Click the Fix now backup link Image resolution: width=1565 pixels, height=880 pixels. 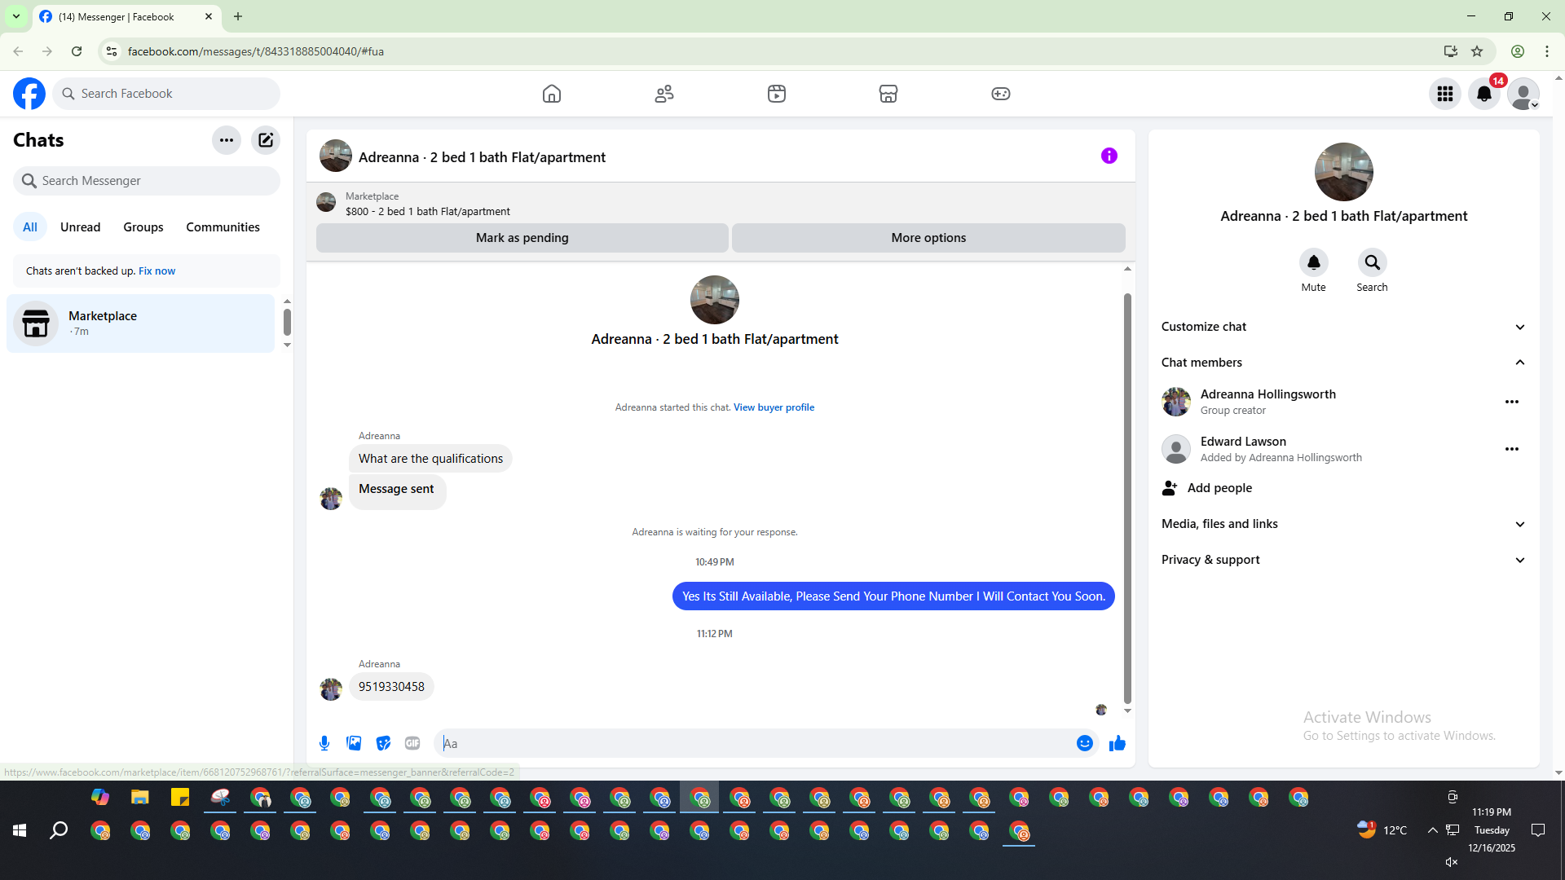(156, 271)
